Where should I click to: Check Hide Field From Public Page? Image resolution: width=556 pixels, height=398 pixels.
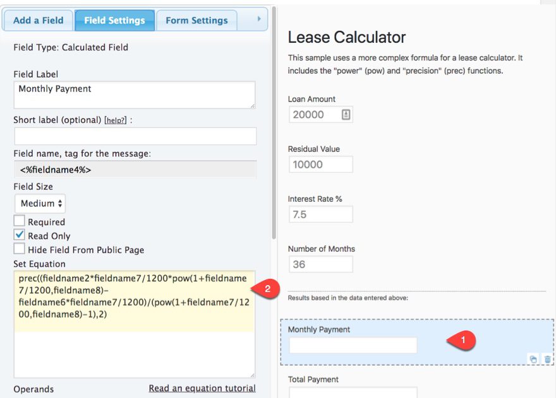click(x=19, y=249)
